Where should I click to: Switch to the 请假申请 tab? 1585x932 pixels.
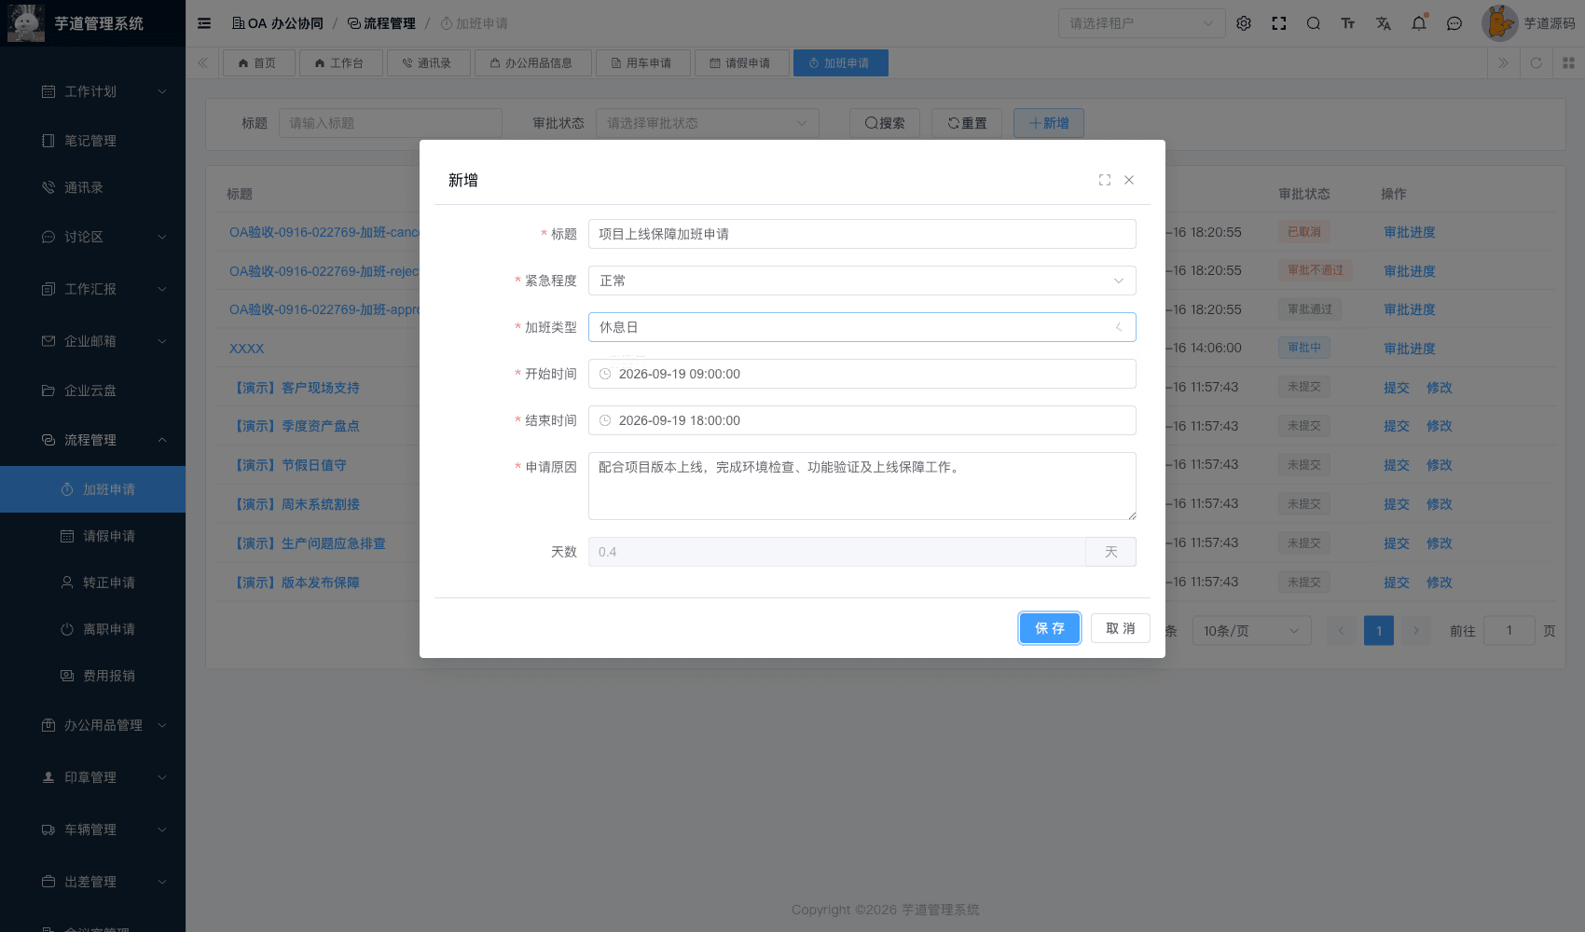tap(741, 63)
